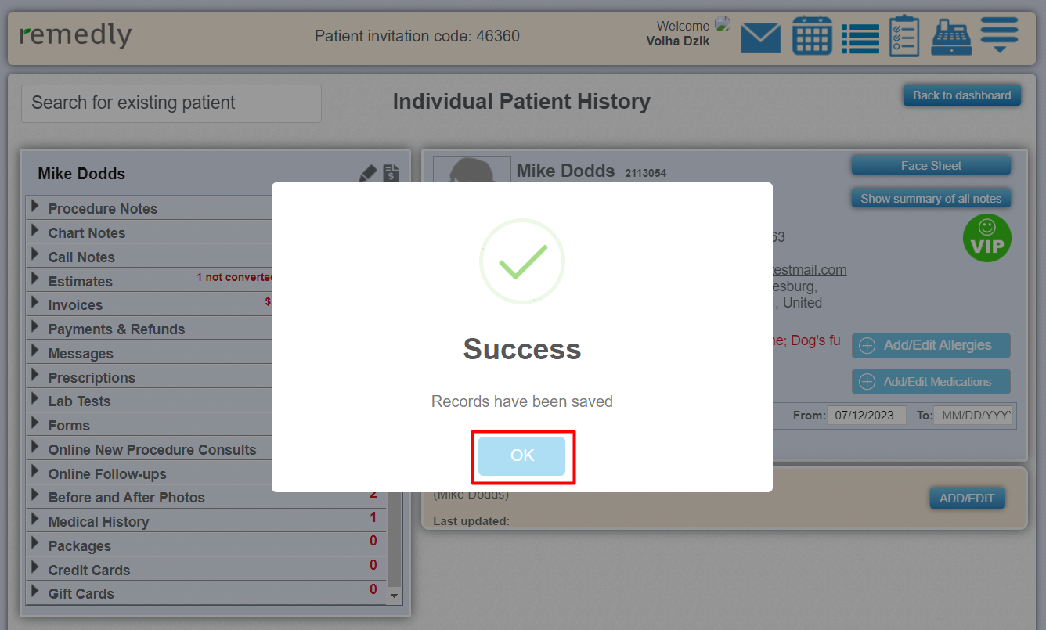The image size is (1046, 630).
Task: Select Lab Tests in patient list
Action: (x=79, y=401)
